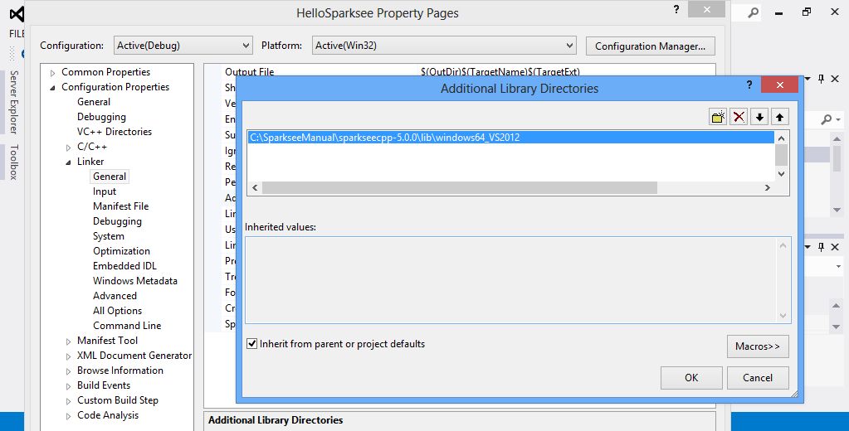This screenshot has width=849, height=431.
Task: Click the Visual Studio search magnifier icon
Action: (754, 12)
